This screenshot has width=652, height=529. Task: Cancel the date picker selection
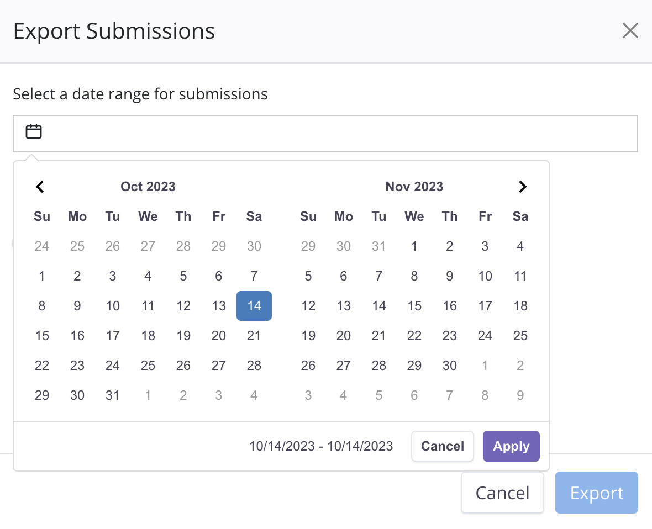(443, 446)
